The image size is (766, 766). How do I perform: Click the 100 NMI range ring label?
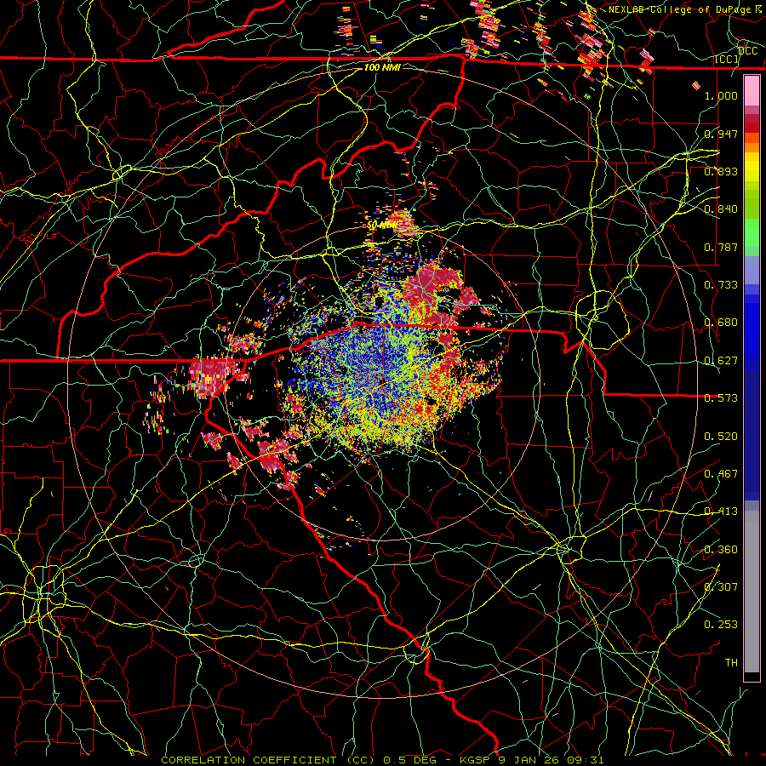point(382,67)
